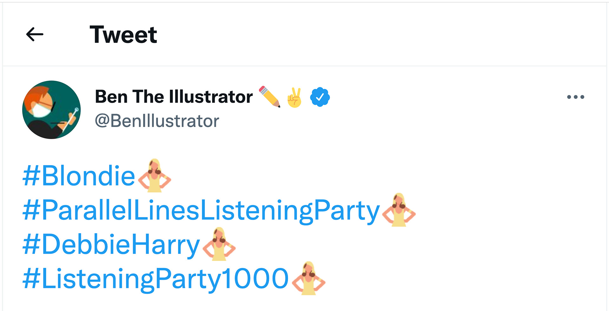609x311 pixels.
Task: Click the emoji after #ListeningParty1000
Action: [308, 278]
